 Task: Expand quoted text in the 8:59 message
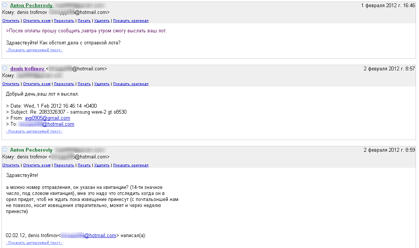pyautogui.click(x=34, y=243)
